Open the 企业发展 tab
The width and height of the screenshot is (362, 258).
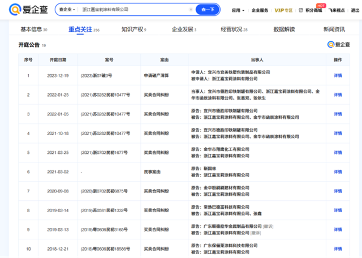point(184,29)
